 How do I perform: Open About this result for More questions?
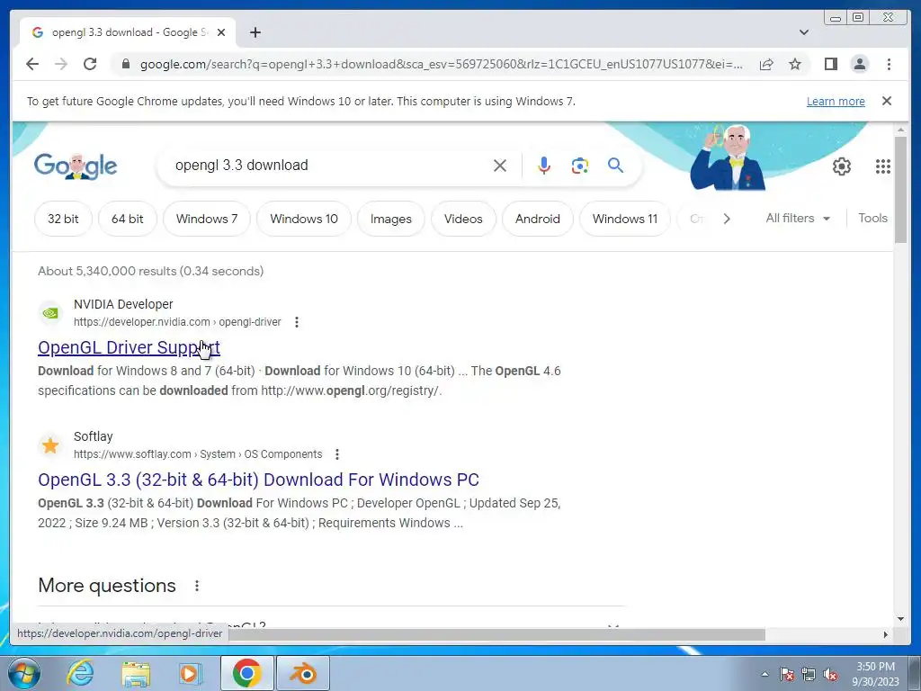(197, 585)
